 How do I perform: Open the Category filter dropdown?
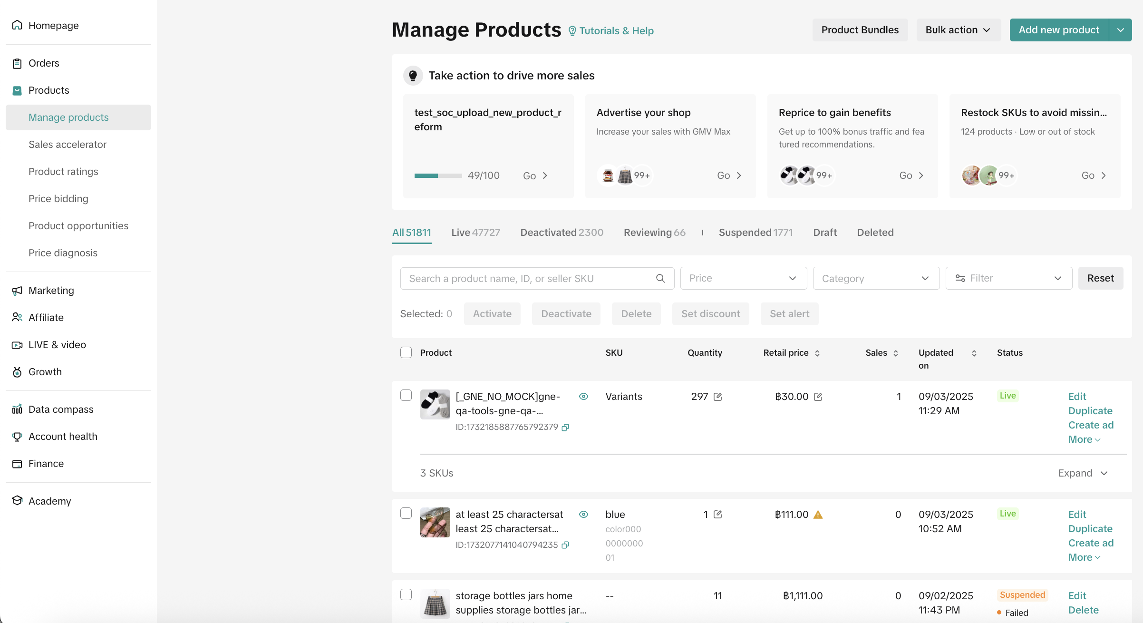click(x=876, y=278)
